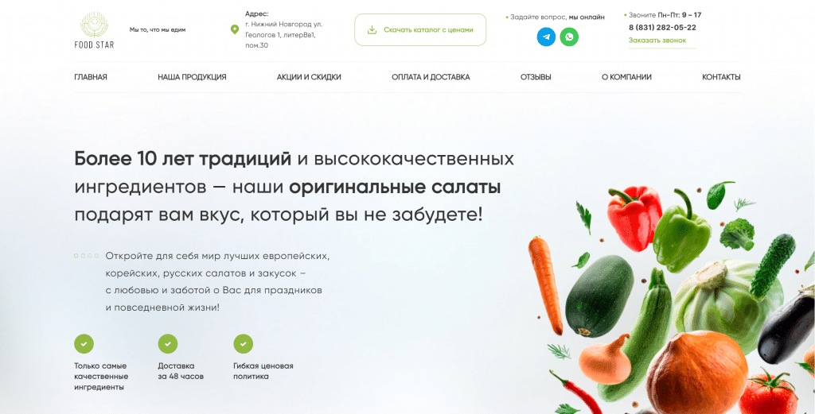
Task: Open the Telegram chat icon
Action: 546,37
